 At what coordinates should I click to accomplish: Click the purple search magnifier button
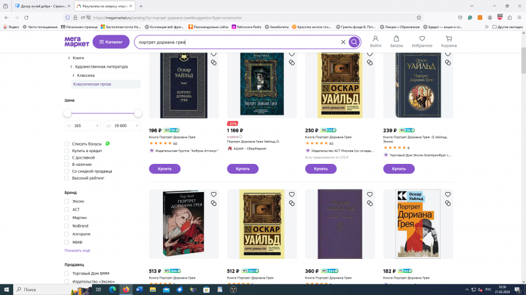[354, 42]
